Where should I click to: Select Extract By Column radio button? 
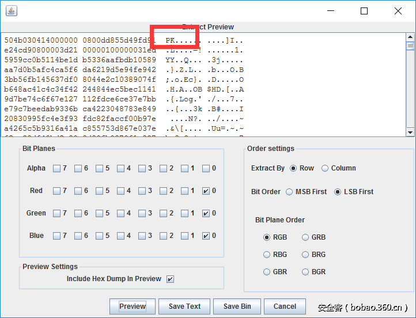(325, 168)
